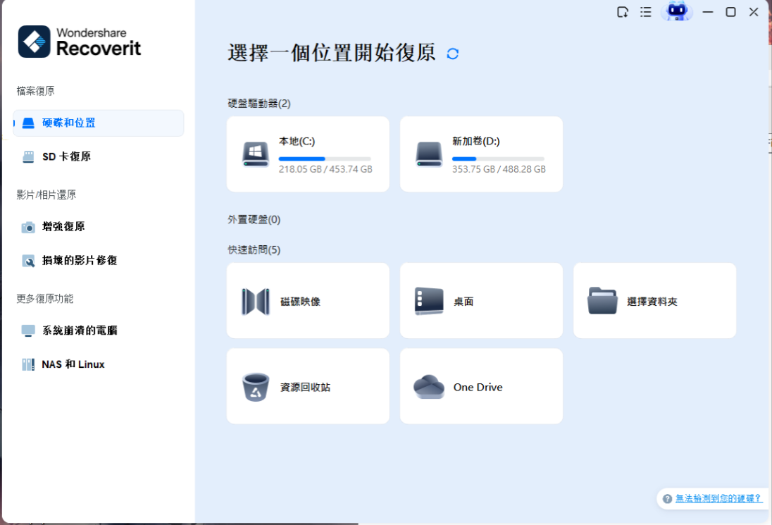Click the 檔案復原 sidebar heading
The image size is (772, 525).
click(35, 91)
